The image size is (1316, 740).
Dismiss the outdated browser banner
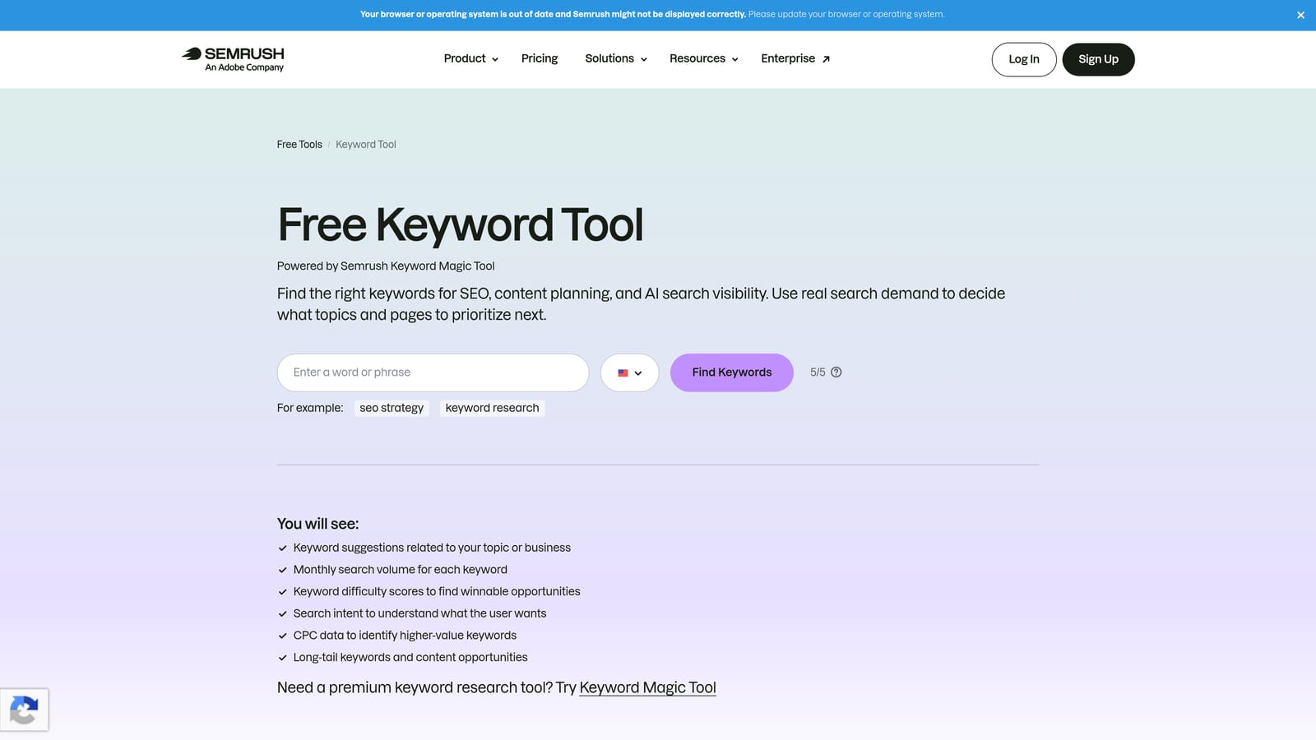[x=1300, y=15]
